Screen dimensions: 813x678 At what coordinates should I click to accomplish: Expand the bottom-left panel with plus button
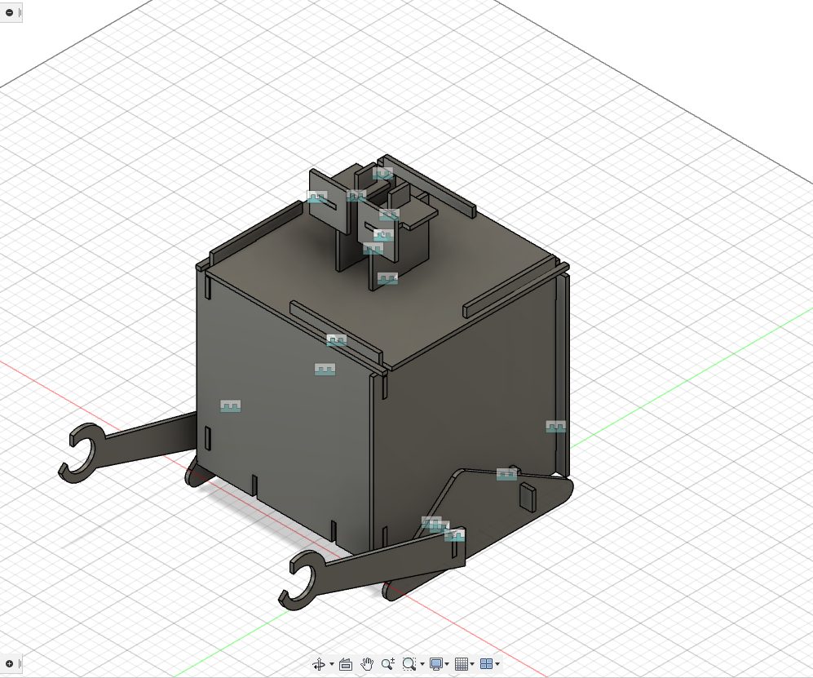(9, 663)
